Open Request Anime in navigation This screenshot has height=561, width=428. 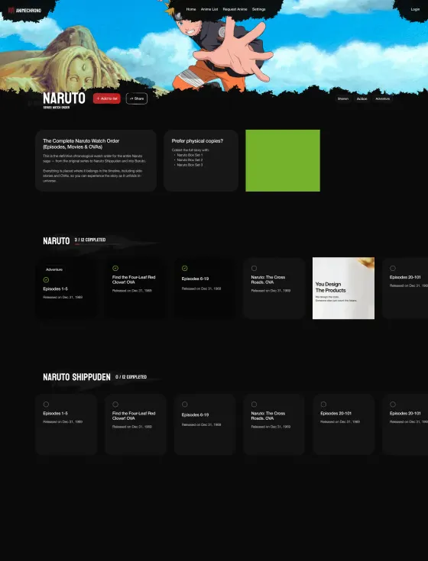click(235, 9)
